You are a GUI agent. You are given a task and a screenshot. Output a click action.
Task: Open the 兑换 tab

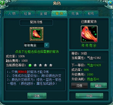point(75,13)
